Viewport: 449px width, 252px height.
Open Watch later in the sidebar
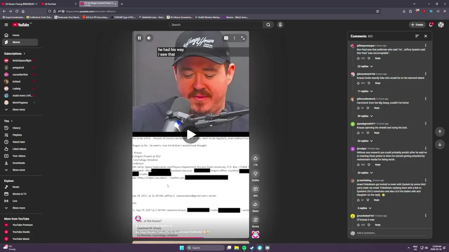click(20, 142)
